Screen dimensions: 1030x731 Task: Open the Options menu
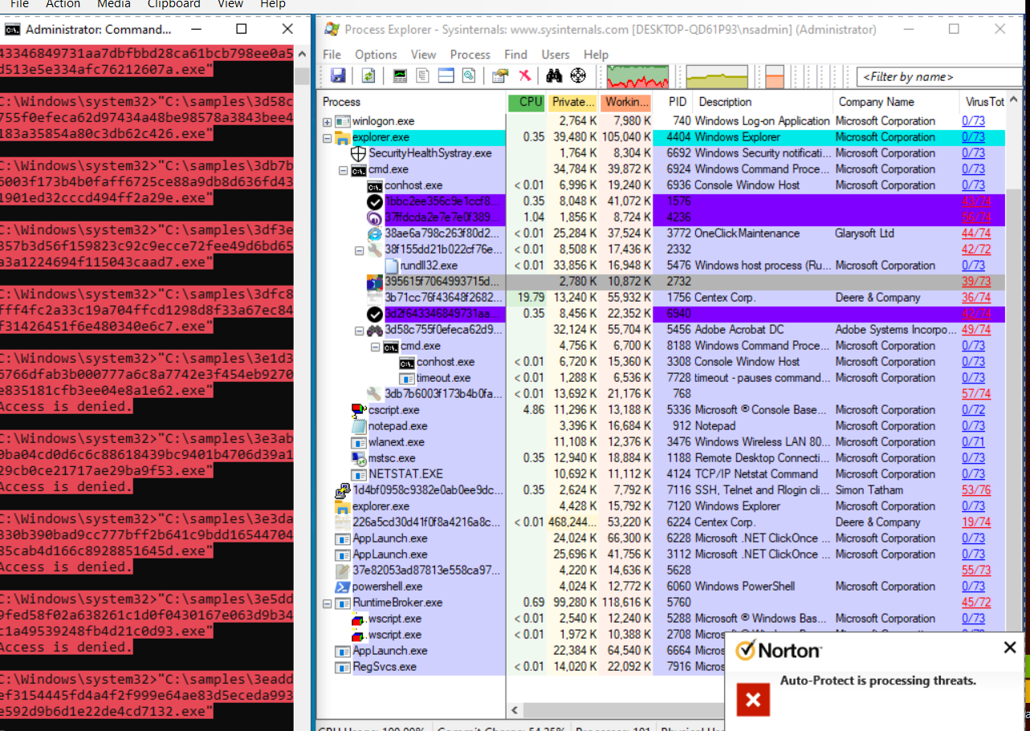click(x=376, y=55)
